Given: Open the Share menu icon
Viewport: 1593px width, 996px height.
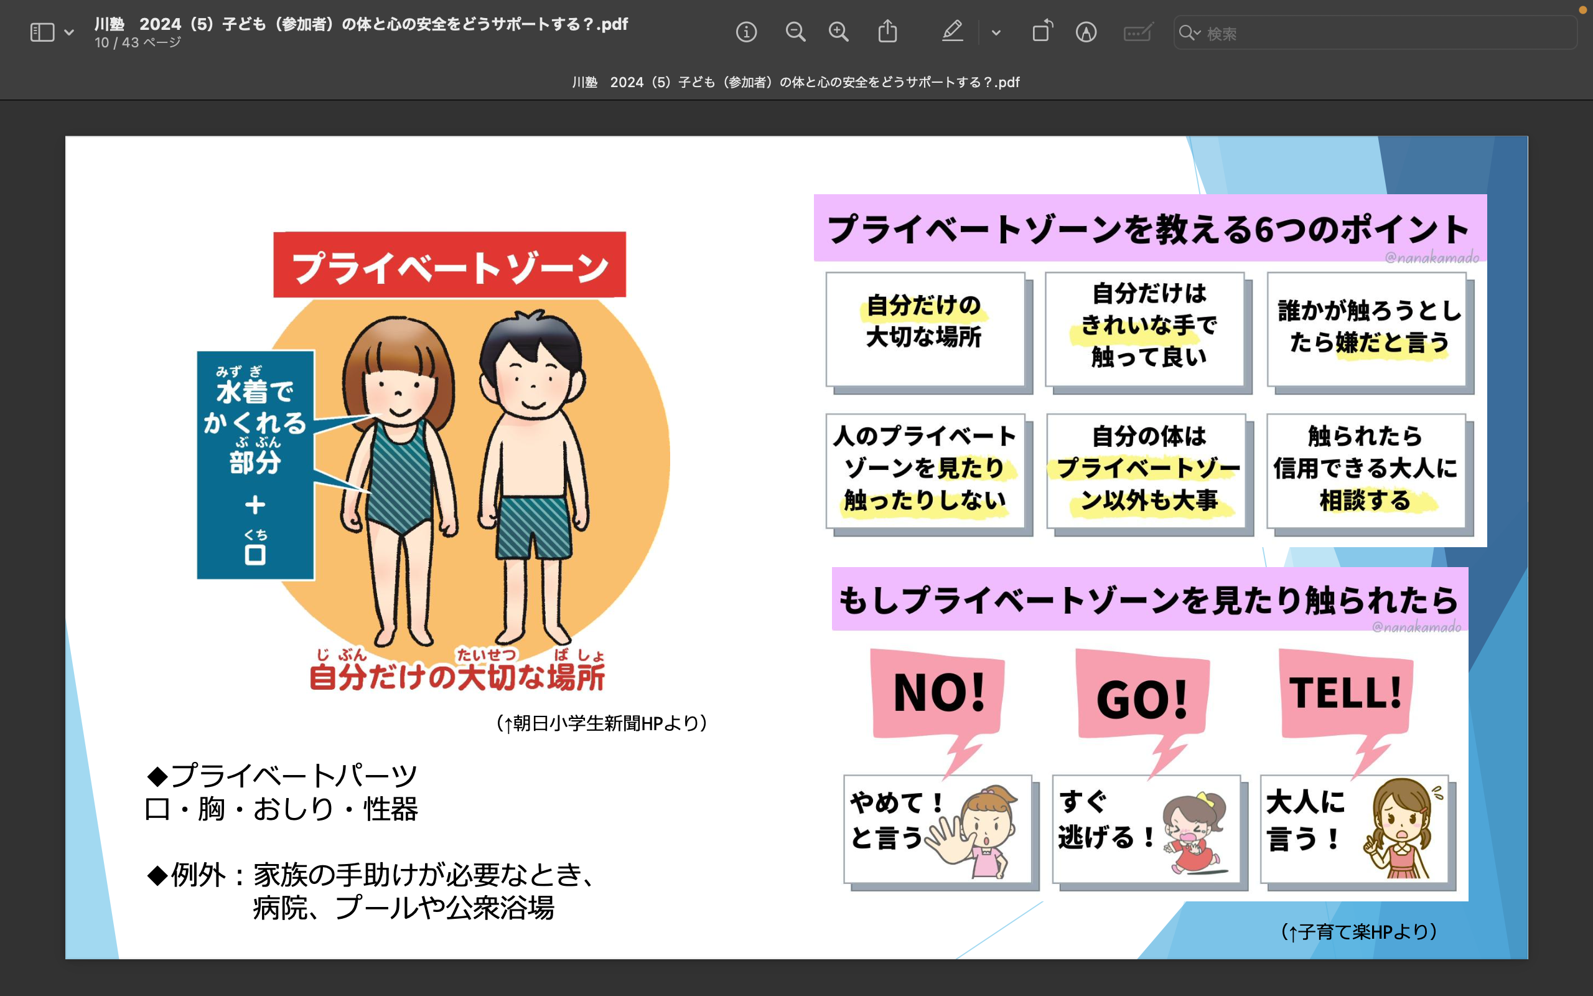Looking at the screenshot, I should (x=887, y=32).
